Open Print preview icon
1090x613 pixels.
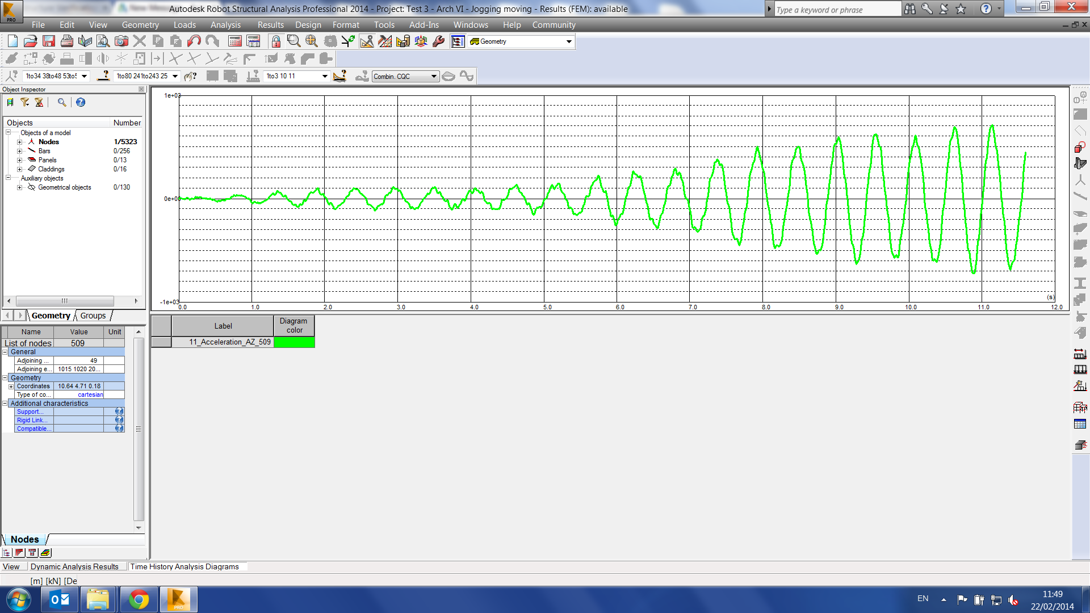pyautogui.click(x=103, y=41)
